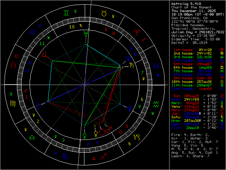
Task: Select the 'Placidus houses.' line
Action: 188,25
